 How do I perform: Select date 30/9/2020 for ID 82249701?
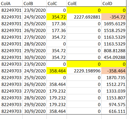[x=34, y=57]
